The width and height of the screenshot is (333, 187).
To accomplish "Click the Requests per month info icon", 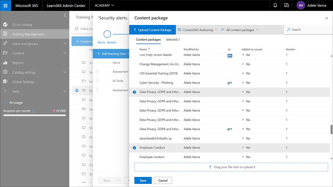I will (34, 111).
